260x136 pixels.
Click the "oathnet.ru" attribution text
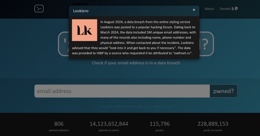(x=182, y=53)
